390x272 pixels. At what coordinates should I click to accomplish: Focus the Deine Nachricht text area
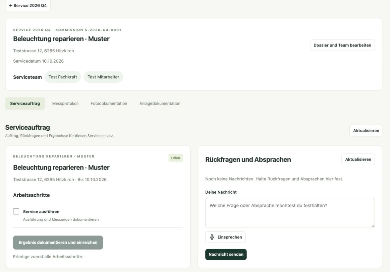pos(290,213)
